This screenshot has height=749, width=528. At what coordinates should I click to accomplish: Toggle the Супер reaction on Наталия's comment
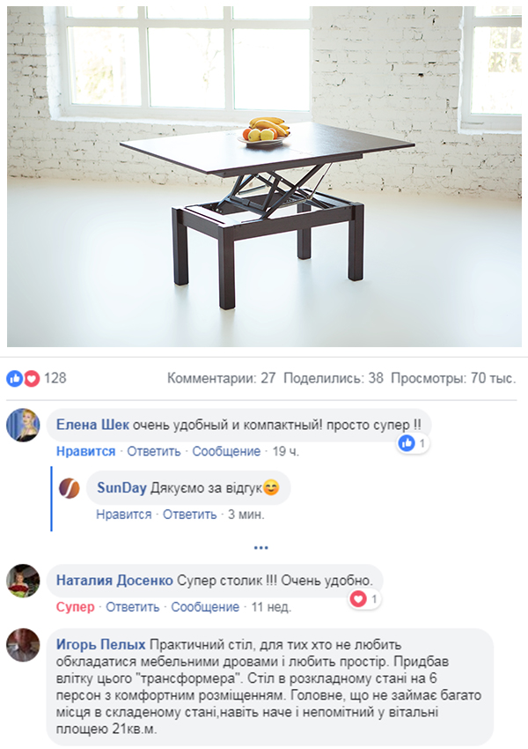[76, 607]
